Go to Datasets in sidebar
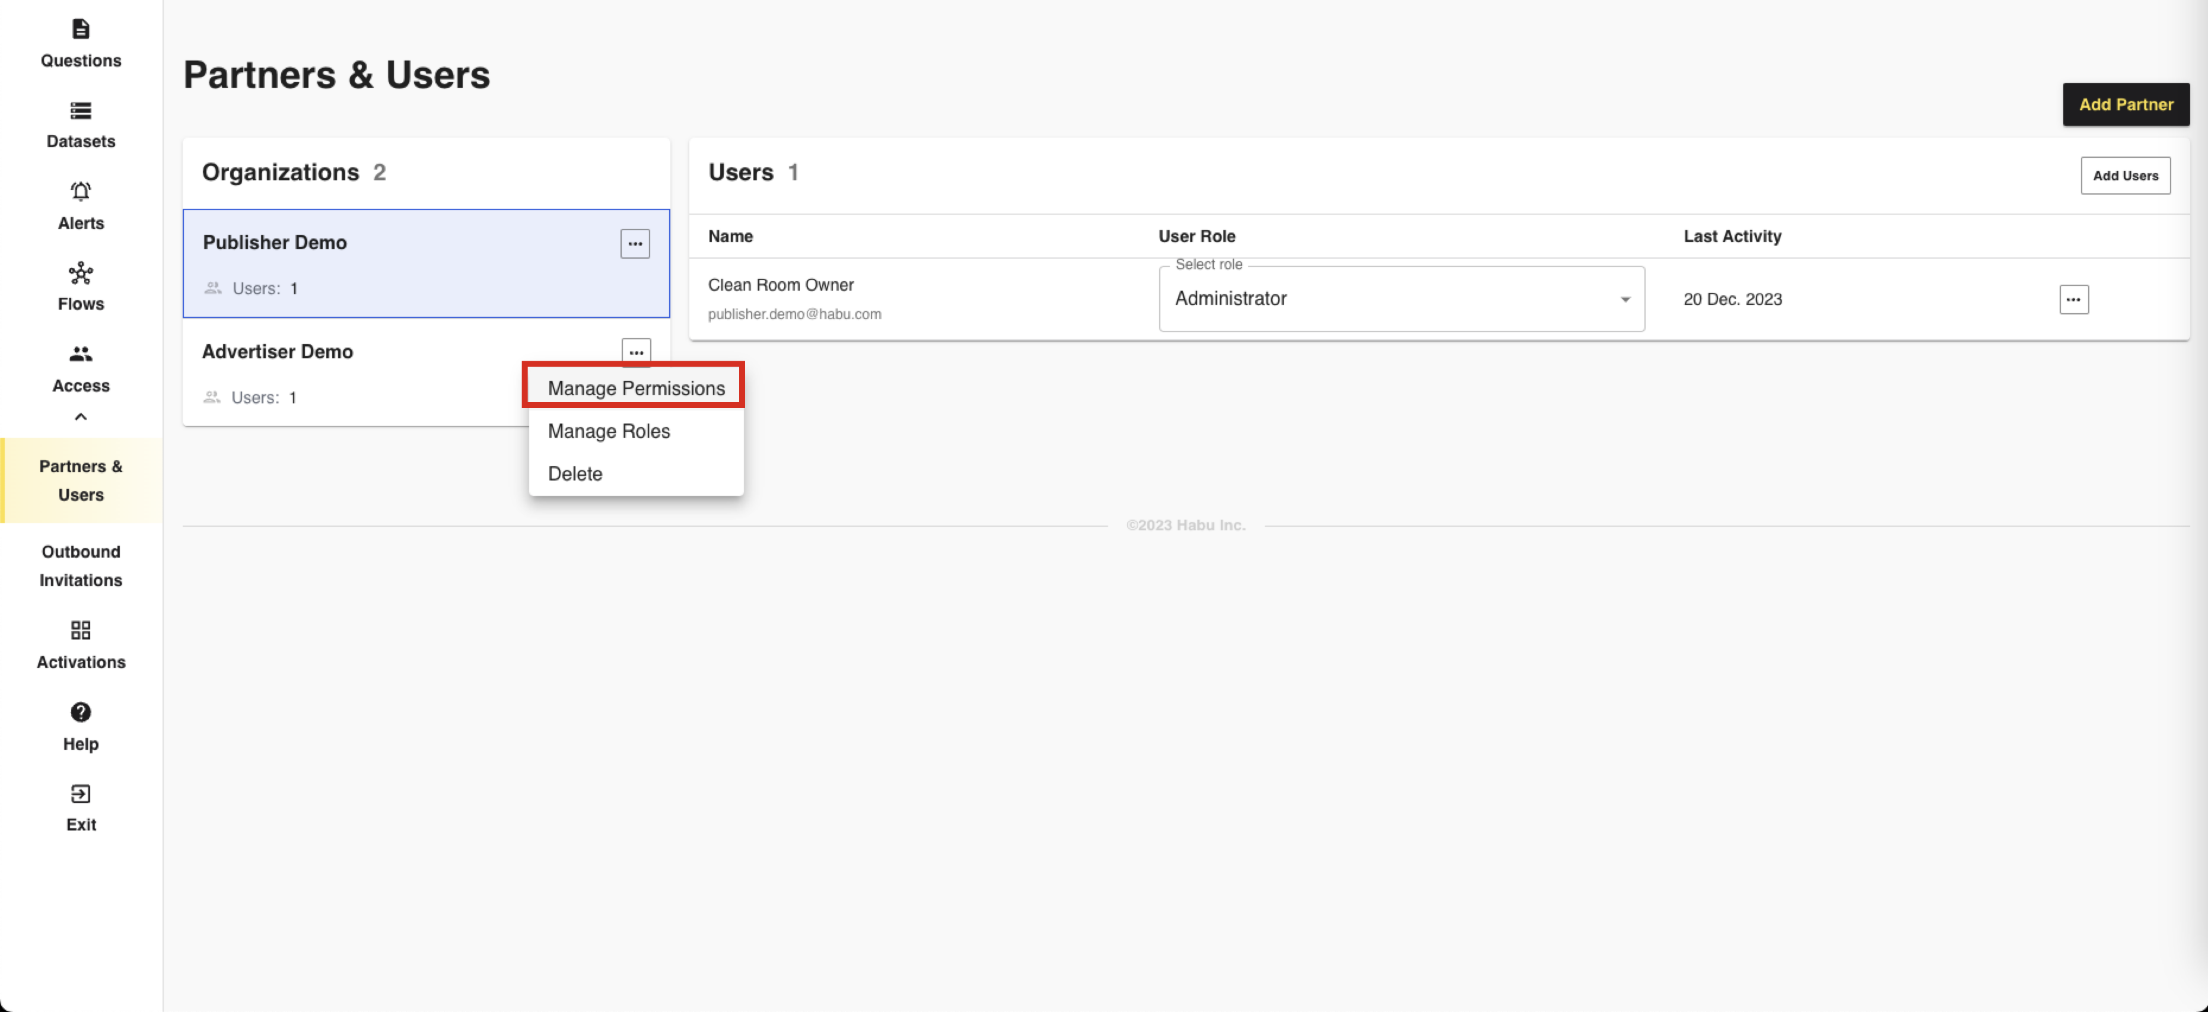2208x1012 pixels. (81, 110)
